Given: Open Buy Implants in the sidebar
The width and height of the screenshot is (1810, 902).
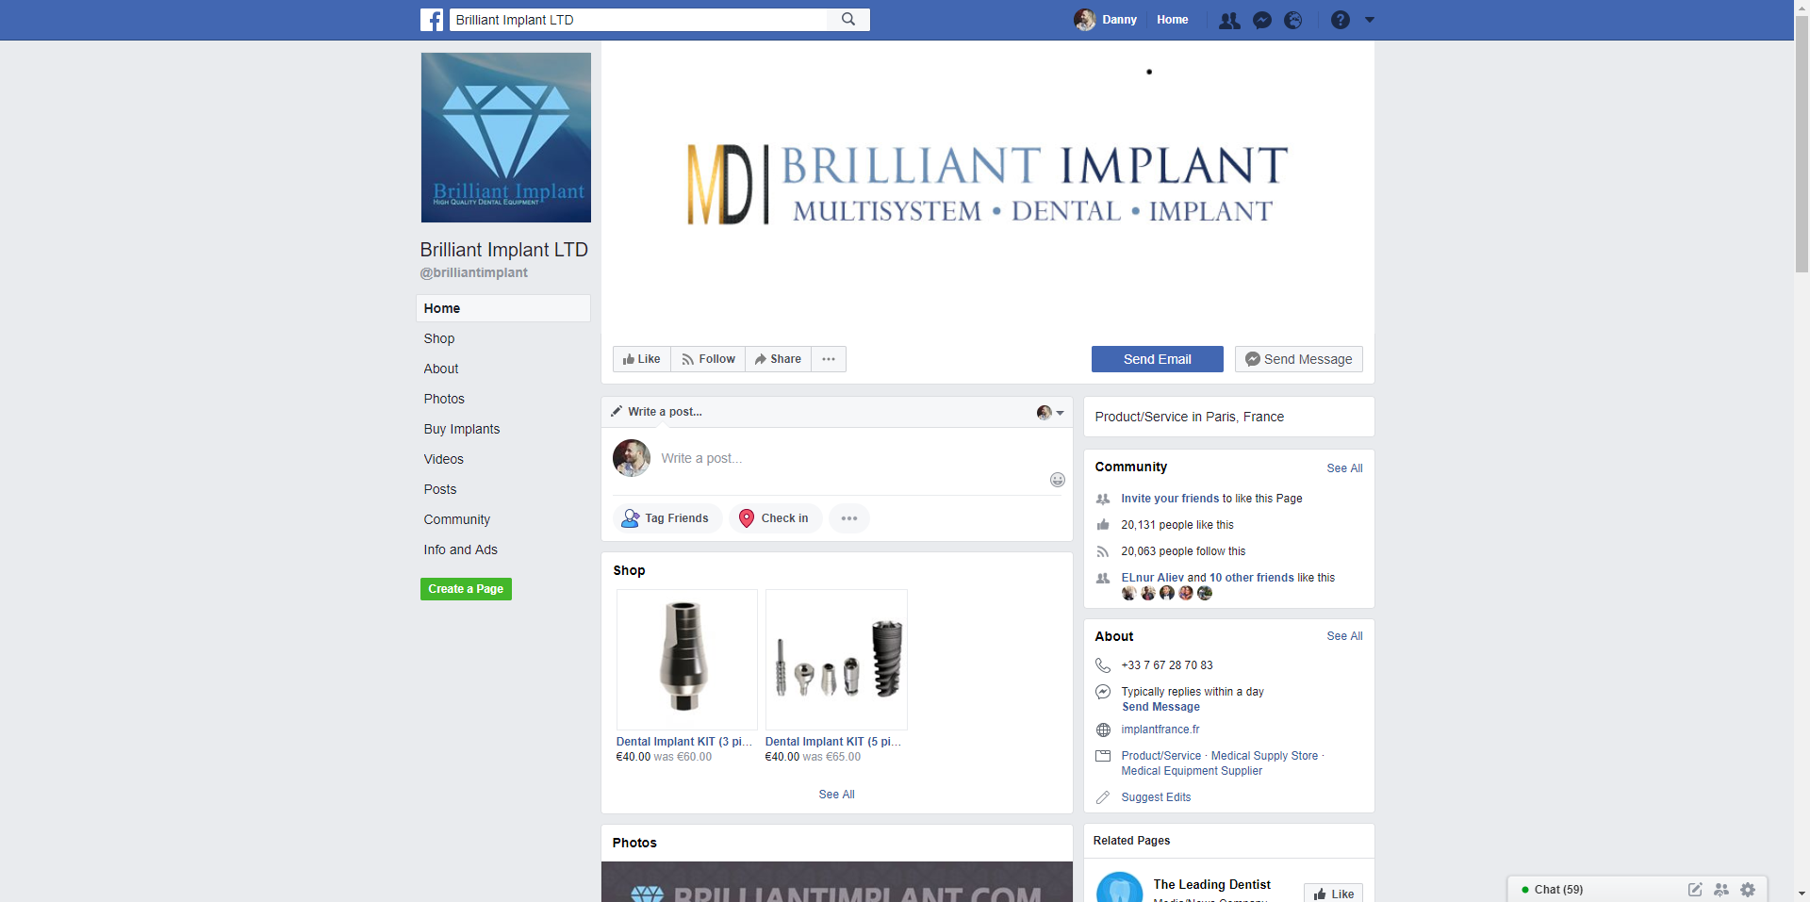Looking at the screenshot, I should click(x=462, y=429).
